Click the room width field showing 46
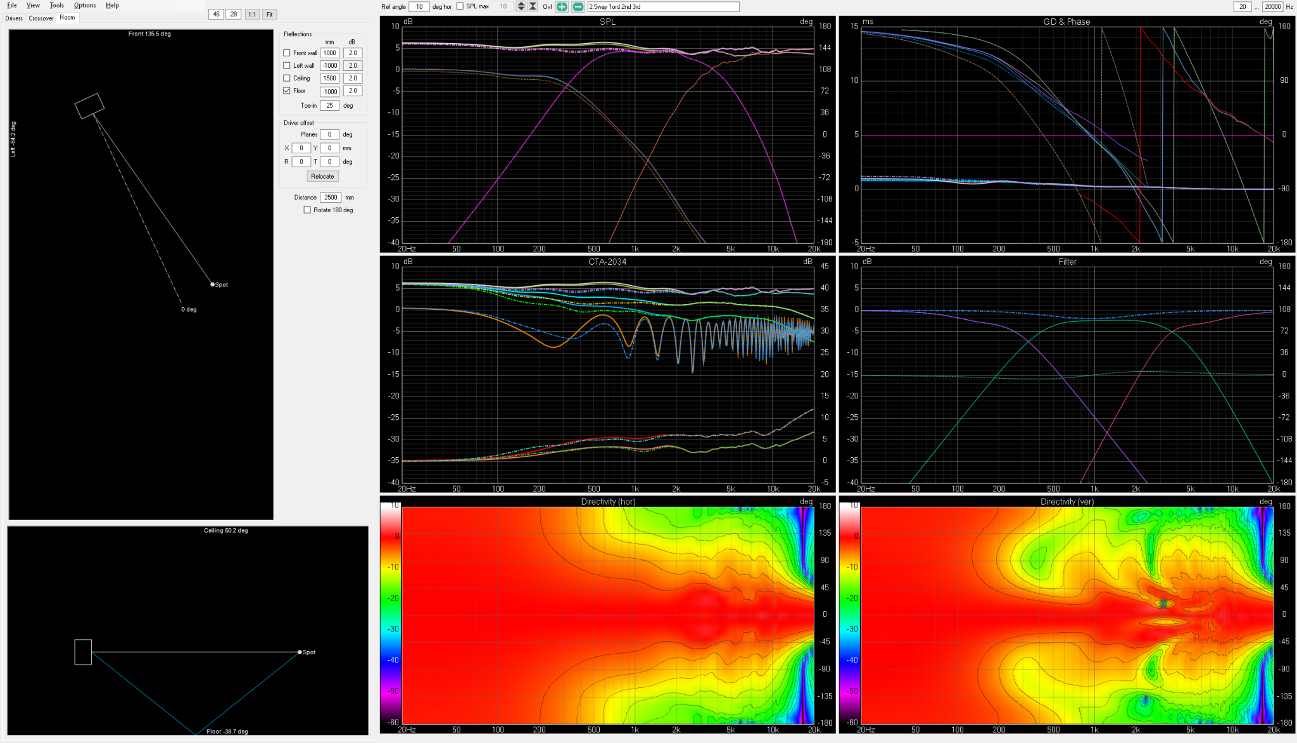The width and height of the screenshot is (1297, 743). click(216, 15)
